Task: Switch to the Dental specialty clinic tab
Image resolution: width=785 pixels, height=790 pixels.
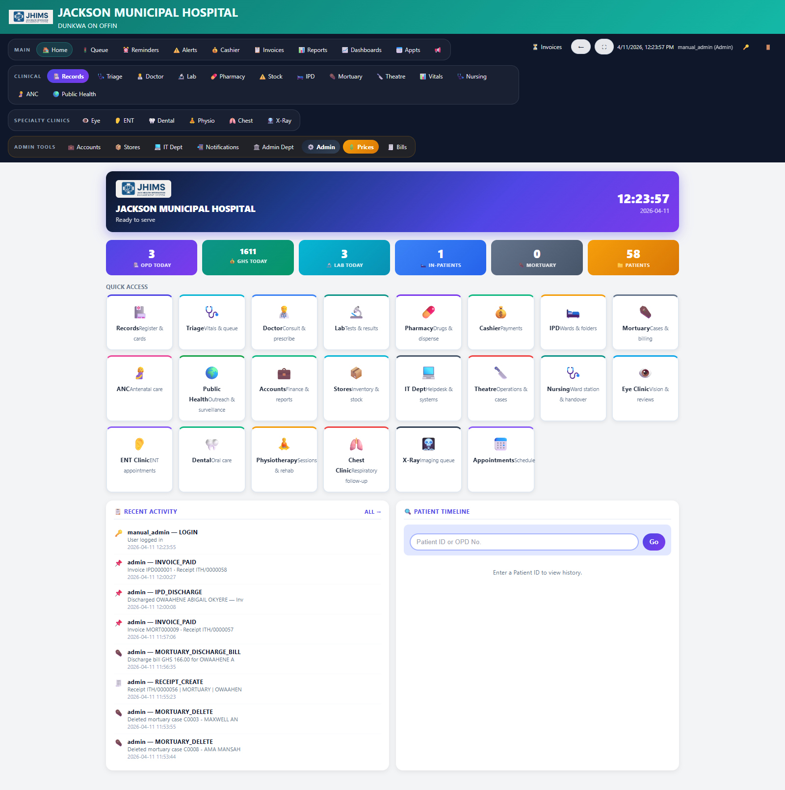Action: 161,120
